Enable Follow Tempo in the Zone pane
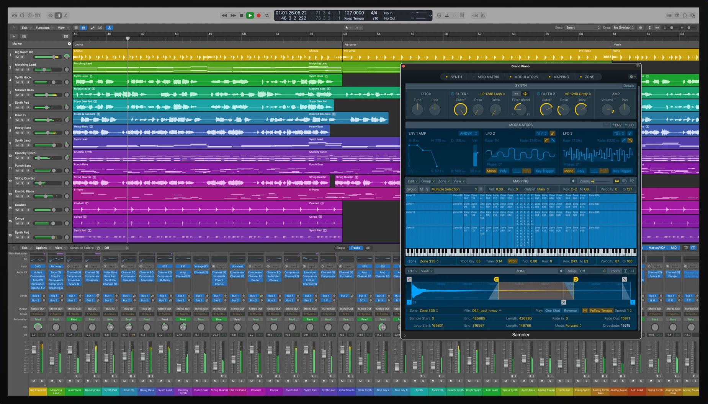Screen dimensions: 708x404 click(601, 311)
